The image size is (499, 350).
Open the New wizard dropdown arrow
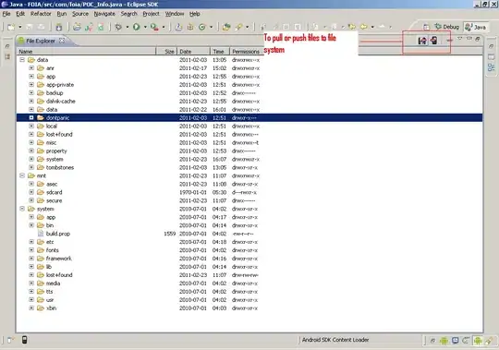(20, 27)
